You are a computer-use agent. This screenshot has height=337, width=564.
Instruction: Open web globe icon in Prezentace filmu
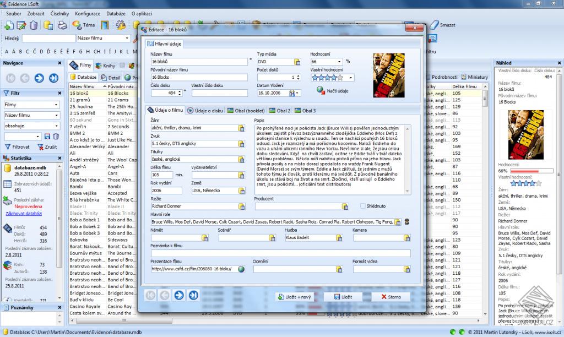pos(241,269)
